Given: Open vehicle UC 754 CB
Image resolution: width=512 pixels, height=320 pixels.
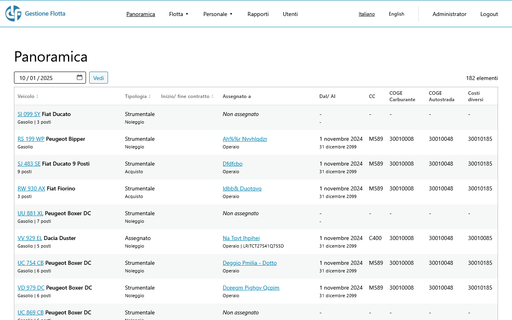Looking at the screenshot, I should tap(30, 263).
